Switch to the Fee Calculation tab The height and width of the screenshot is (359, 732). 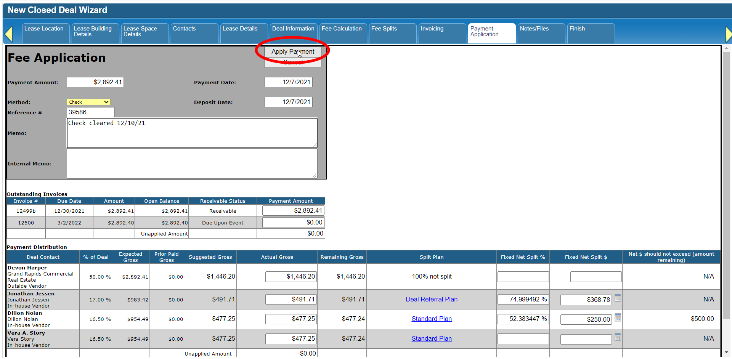click(x=342, y=29)
